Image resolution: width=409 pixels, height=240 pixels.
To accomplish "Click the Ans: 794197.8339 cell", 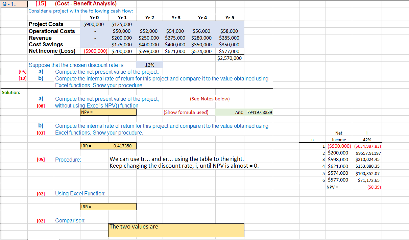I will tap(260, 112).
